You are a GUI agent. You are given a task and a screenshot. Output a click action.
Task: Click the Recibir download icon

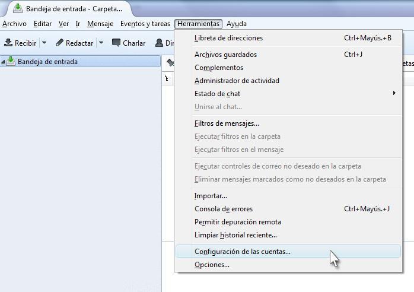coord(8,43)
